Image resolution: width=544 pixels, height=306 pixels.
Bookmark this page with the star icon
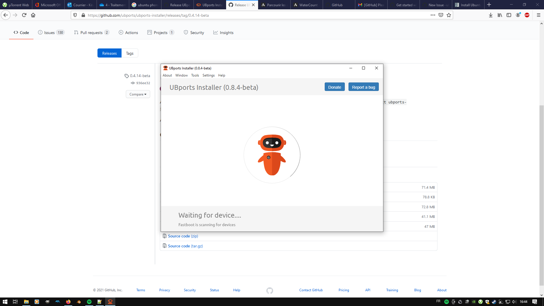[449, 15]
